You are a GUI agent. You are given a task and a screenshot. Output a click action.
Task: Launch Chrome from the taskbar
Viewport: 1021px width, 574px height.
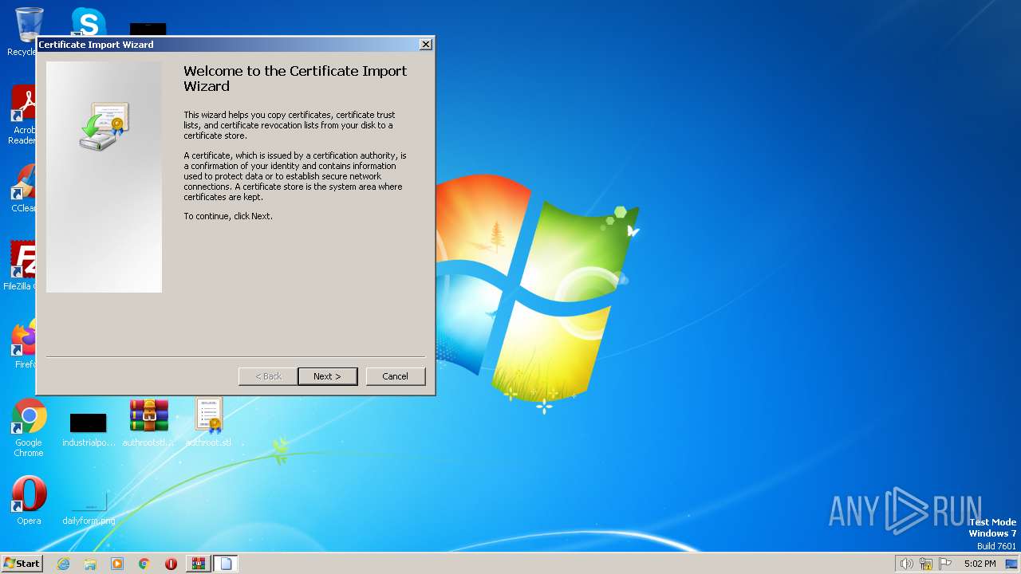point(144,564)
